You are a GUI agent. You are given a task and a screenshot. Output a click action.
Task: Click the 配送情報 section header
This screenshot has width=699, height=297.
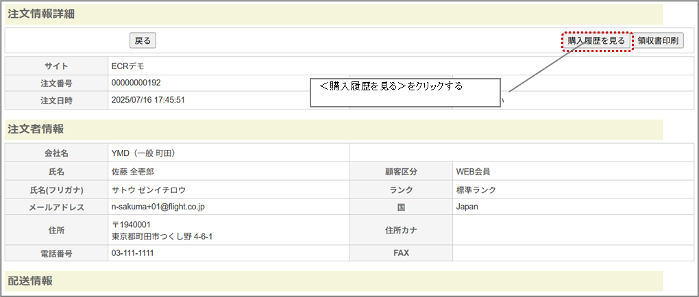tap(29, 281)
